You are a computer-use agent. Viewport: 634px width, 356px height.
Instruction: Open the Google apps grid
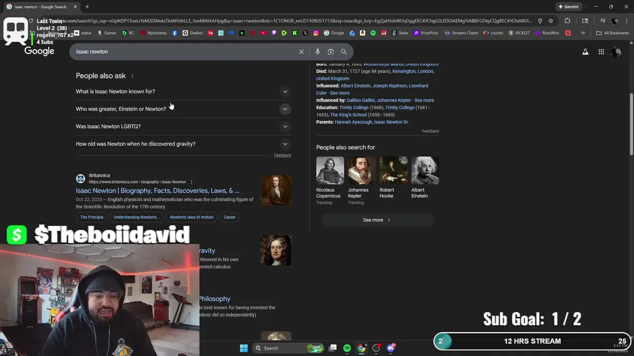click(601, 51)
